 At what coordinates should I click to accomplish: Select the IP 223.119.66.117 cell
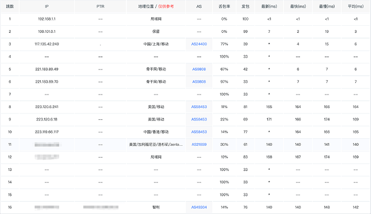click(x=47, y=132)
